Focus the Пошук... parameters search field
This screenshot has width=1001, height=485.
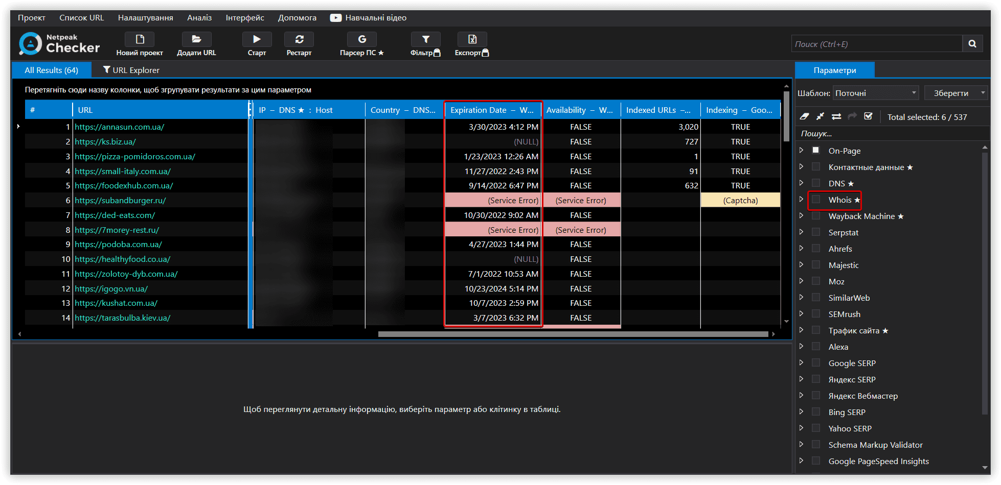point(892,133)
